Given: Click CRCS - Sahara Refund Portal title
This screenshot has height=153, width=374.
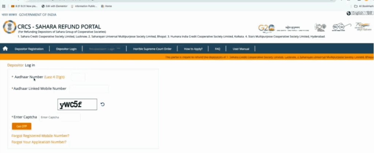Looking at the screenshot, I should tap(59, 27).
